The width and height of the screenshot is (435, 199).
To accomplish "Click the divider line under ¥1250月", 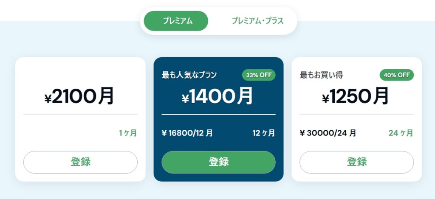I will 356,115.
